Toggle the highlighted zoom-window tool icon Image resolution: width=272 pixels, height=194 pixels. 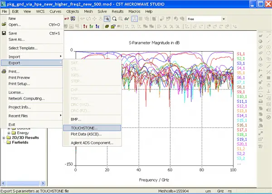107,19
